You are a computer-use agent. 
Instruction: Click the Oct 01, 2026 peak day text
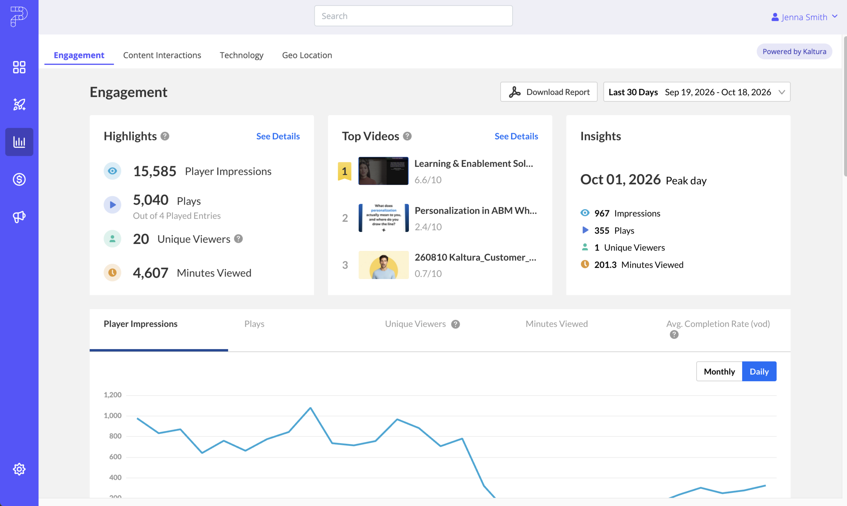click(x=620, y=179)
